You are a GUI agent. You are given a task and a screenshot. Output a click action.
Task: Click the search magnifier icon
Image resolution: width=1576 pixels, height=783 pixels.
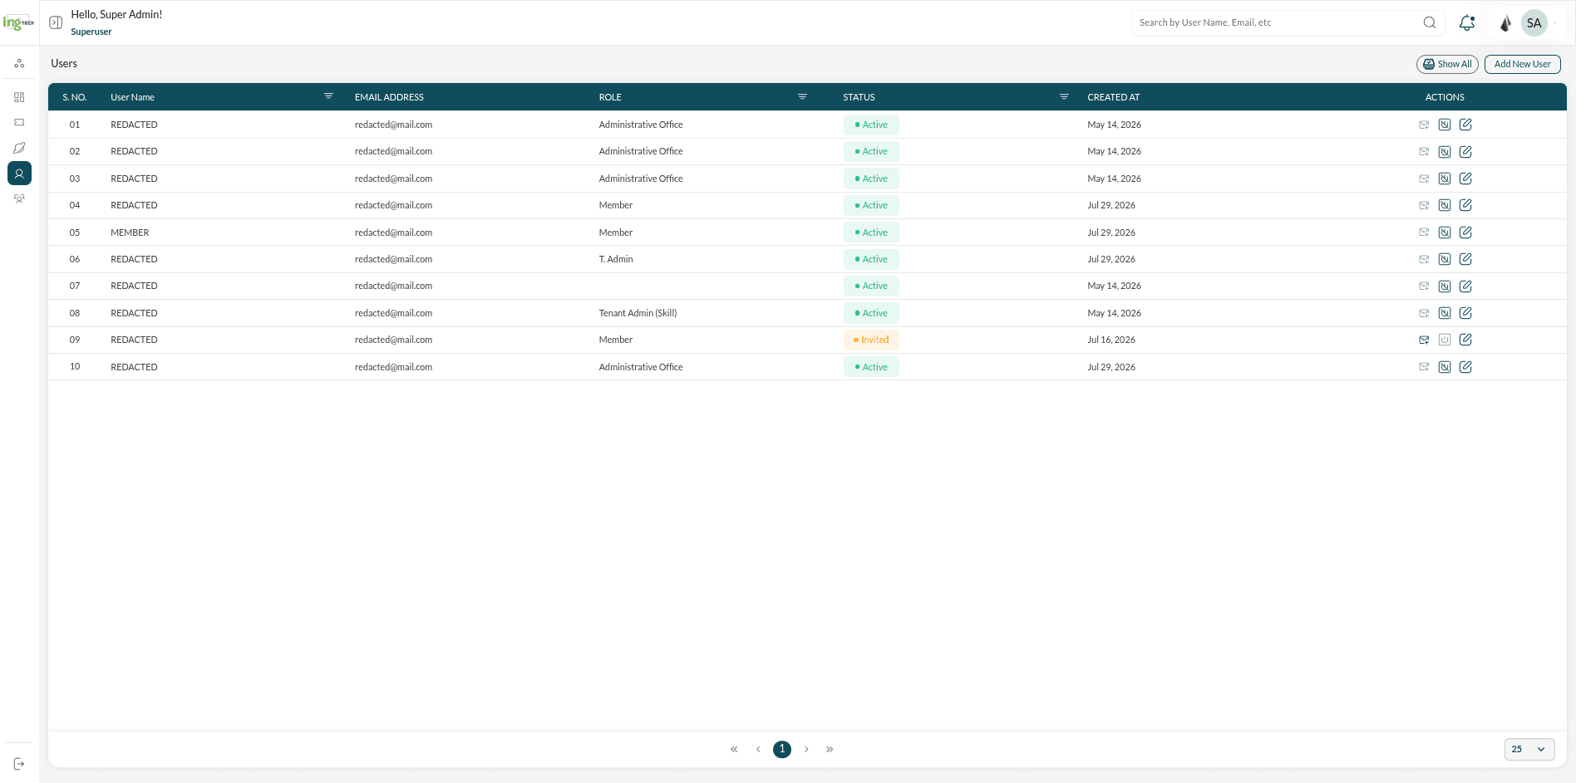click(x=1430, y=22)
